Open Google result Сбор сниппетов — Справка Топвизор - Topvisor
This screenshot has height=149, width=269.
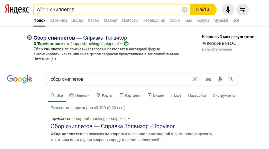click(112, 126)
